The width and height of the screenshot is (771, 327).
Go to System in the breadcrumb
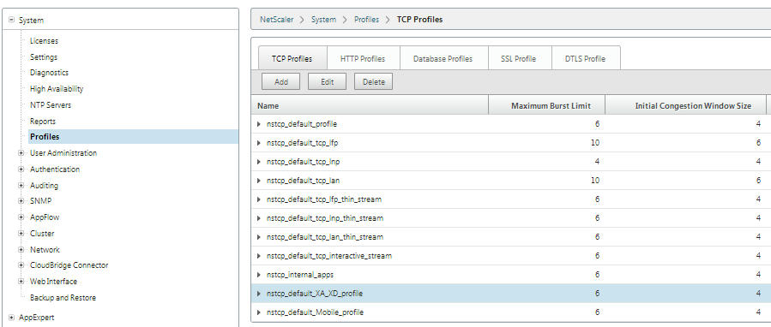coord(323,20)
